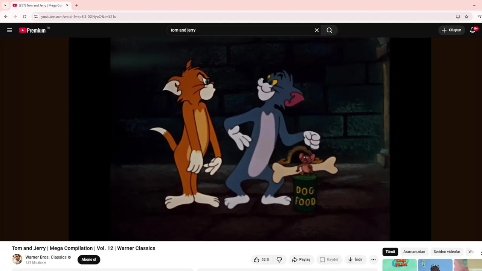This screenshot has height=271, width=482.
Task: Click the magnifier search button
Action: (329, 30)
